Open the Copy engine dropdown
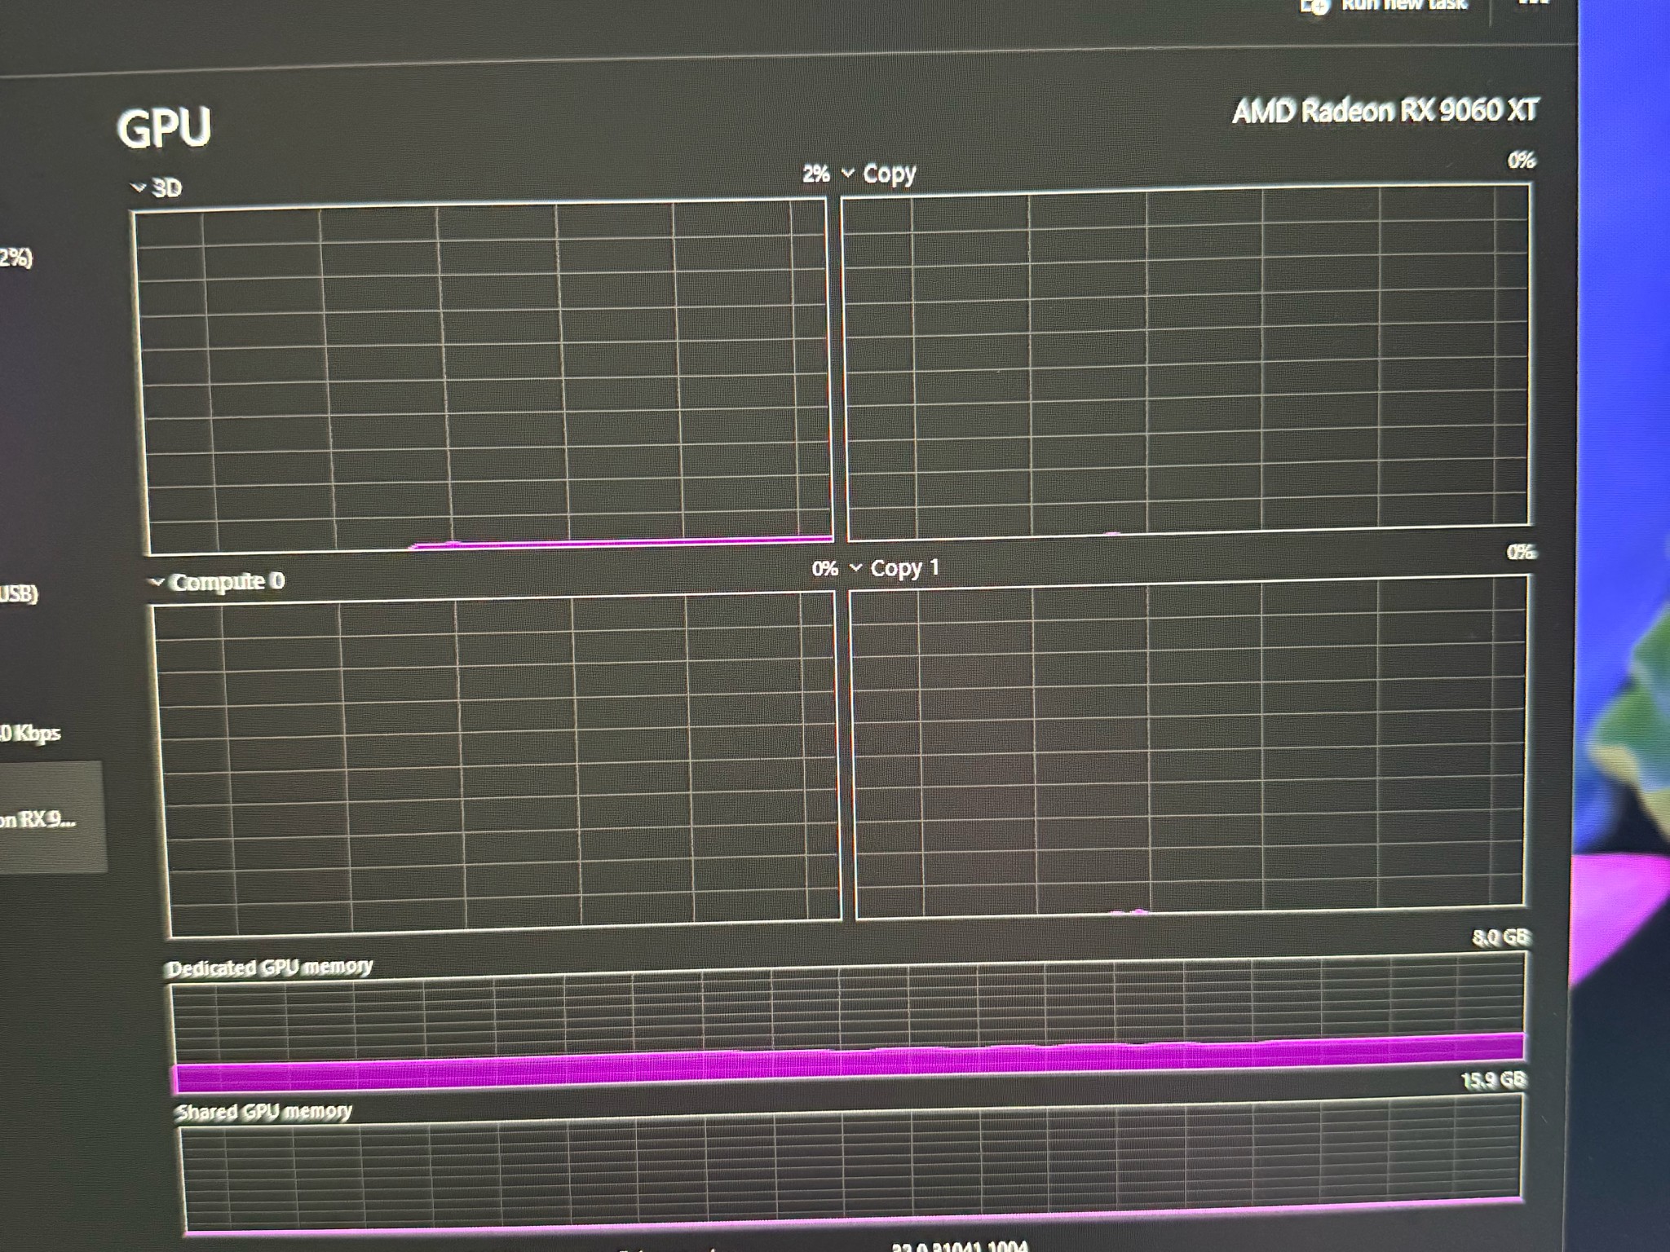The width and height of the screenshot is (1670, 1252). (879, 174)
